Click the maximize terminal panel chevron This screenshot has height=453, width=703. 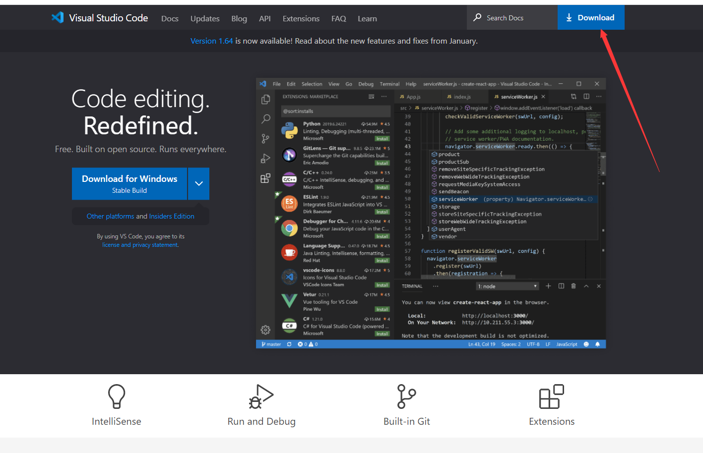point(586,286)
